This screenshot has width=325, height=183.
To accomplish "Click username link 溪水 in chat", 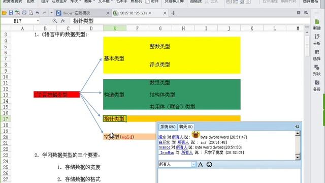I will pyautogui.click(x=162, y=137).
